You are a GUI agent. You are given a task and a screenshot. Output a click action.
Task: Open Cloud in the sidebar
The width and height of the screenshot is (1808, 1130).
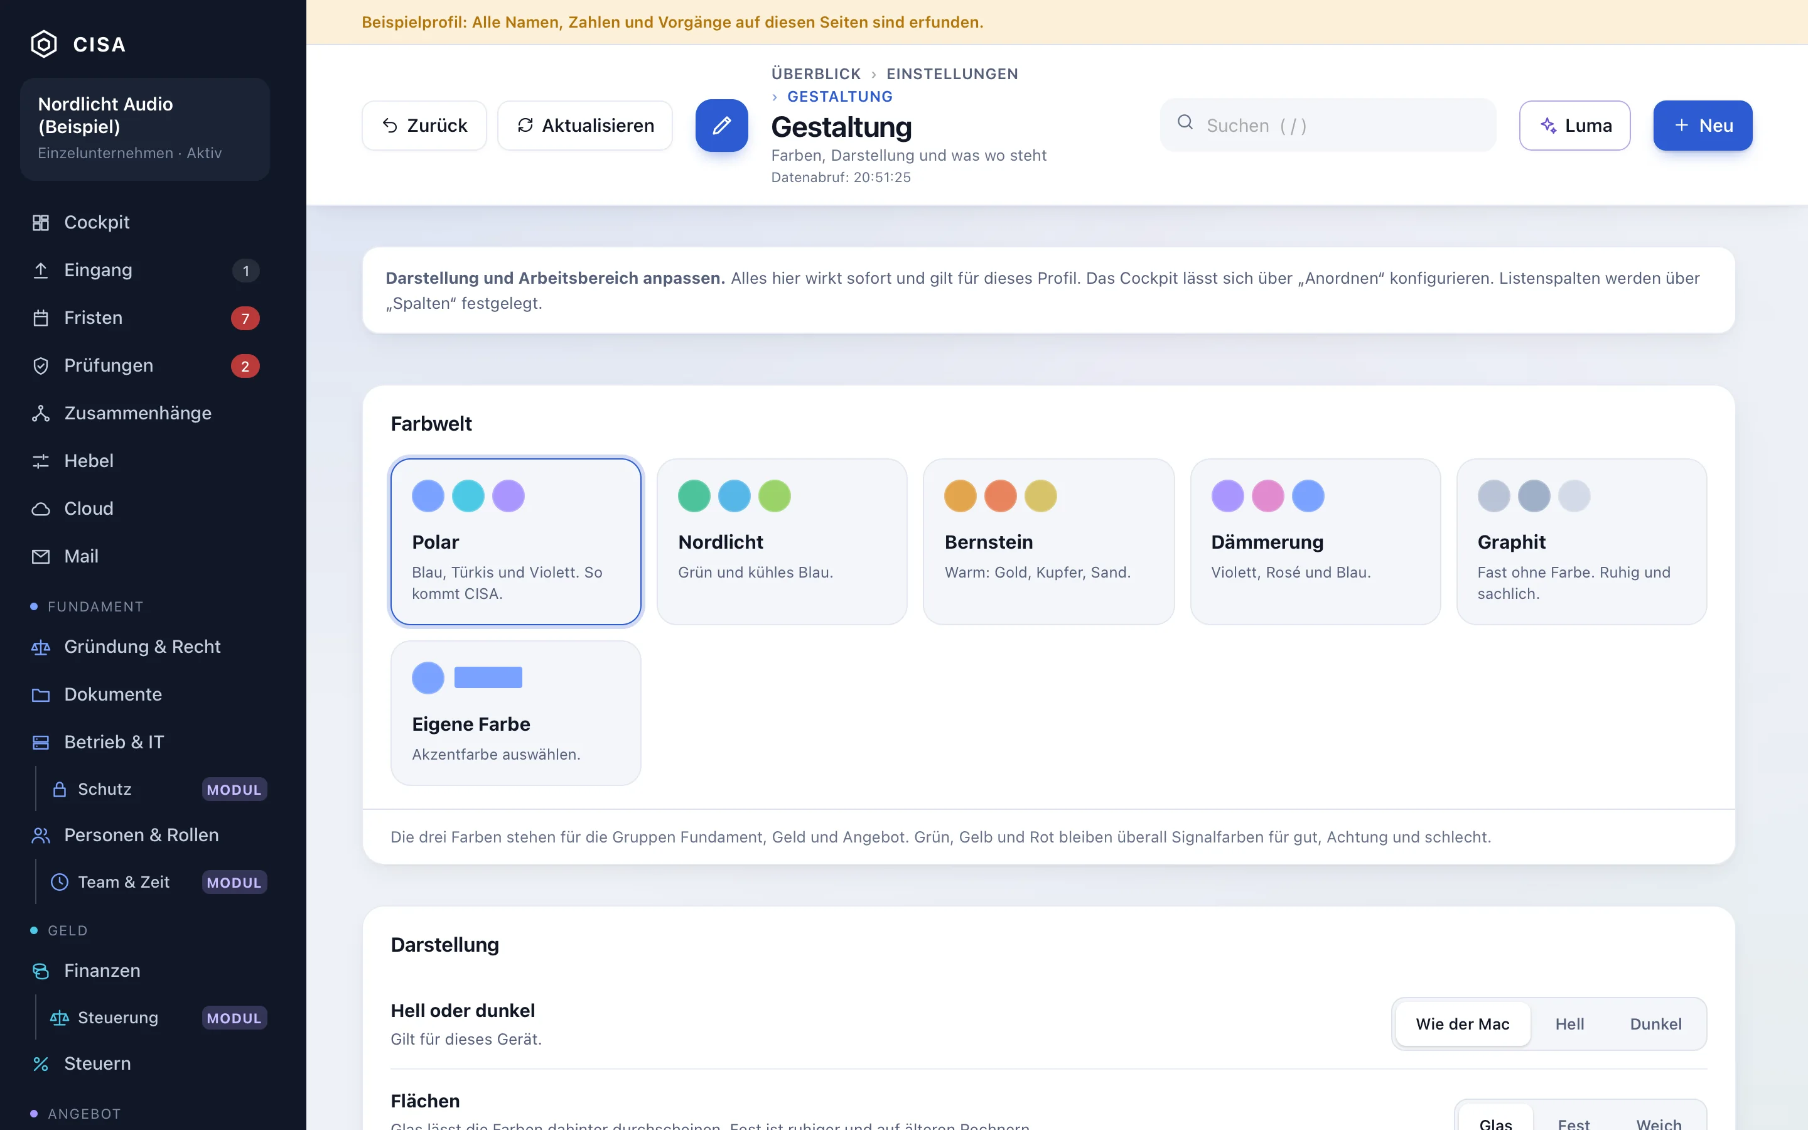[x=145, y=509]
